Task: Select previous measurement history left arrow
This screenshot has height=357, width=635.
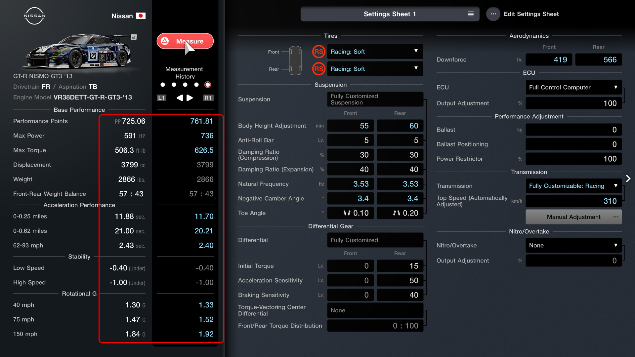Action: pyautogui.click(x=180, y=98)
